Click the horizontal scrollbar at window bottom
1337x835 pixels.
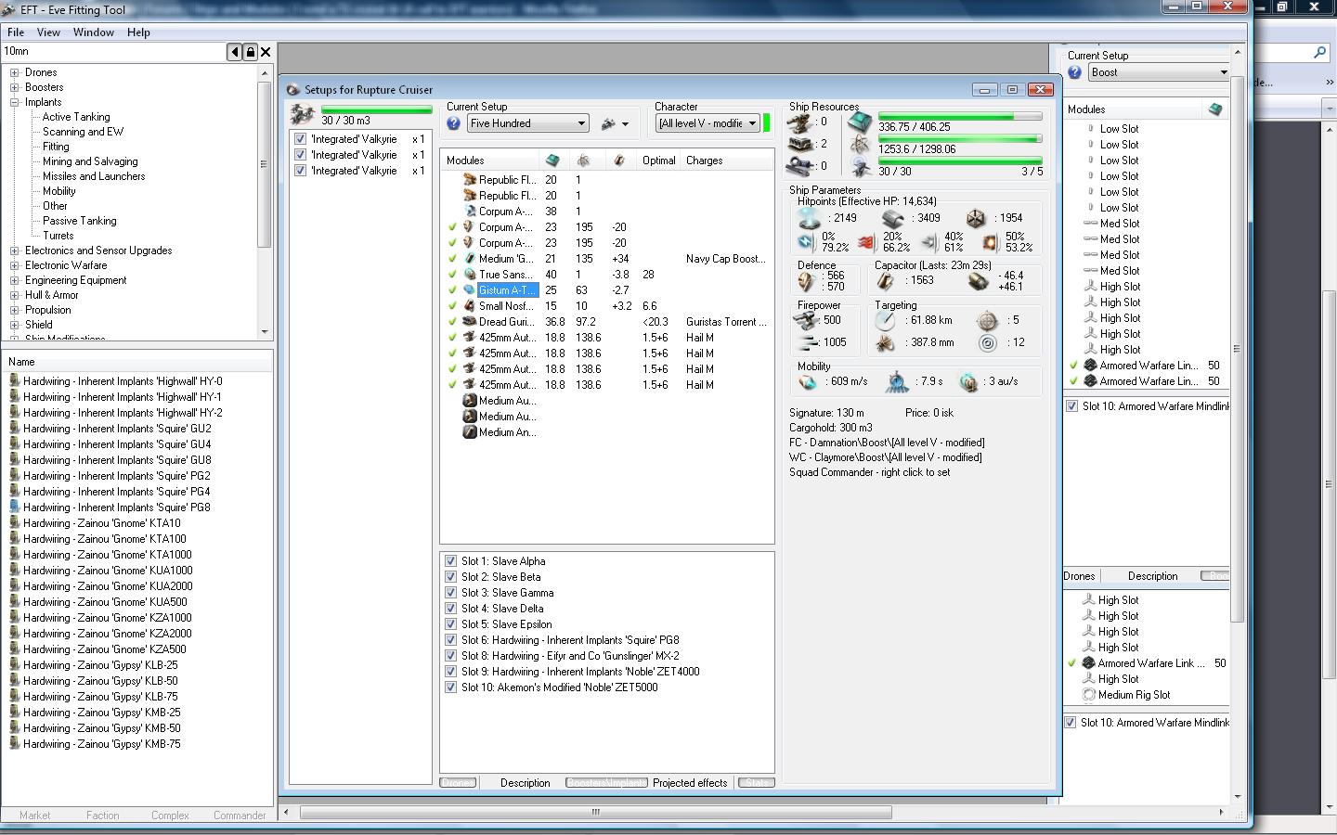click(x=595, y=813)
